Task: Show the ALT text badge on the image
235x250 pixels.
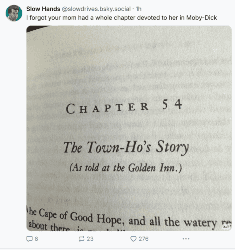Action: (x=226, y=227)
